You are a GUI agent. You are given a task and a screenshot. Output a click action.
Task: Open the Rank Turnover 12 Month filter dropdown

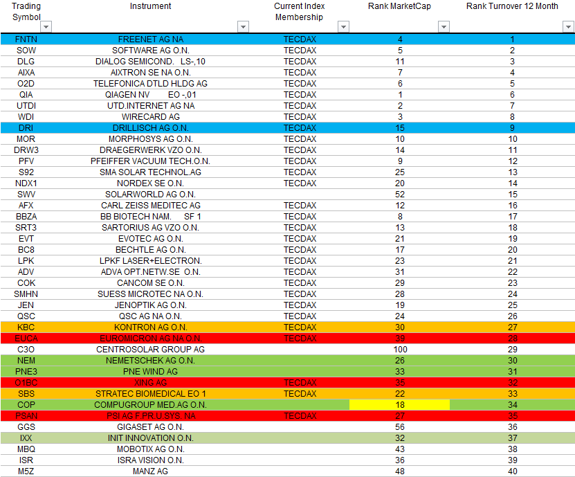coord(568,27)
